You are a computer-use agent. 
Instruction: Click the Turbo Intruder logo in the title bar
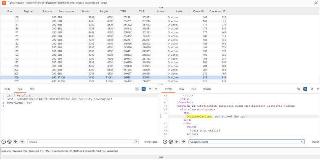pyautogui.click(x=4, y=3)
